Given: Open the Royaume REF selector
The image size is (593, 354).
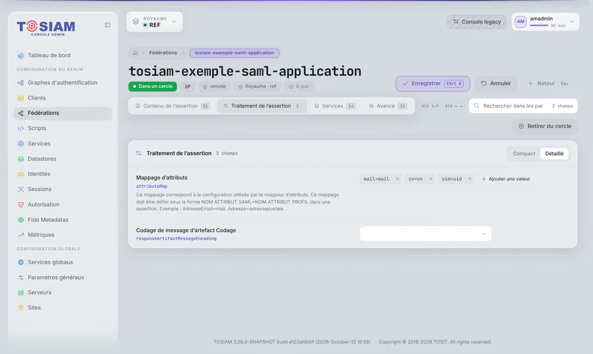Looking at the screenshot, I should [154, 22].
